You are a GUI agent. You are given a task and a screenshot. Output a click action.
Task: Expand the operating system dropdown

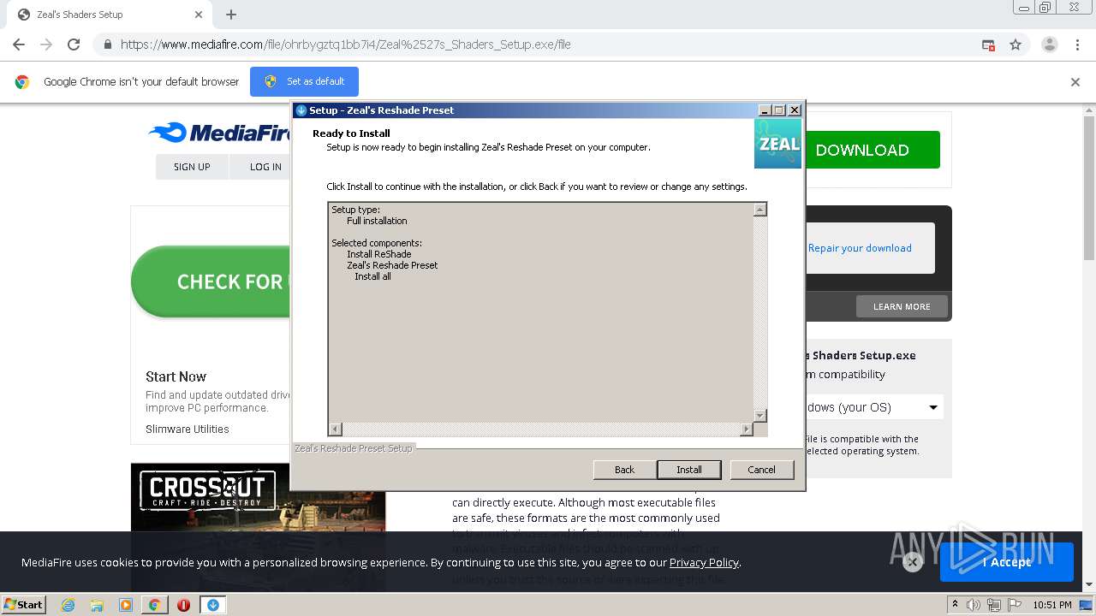click(x=873, y=407)
